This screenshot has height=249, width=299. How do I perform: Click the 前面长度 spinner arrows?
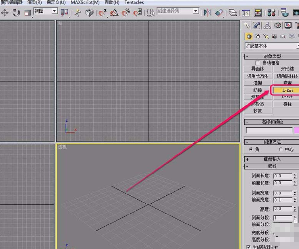(x=295, y=183)
